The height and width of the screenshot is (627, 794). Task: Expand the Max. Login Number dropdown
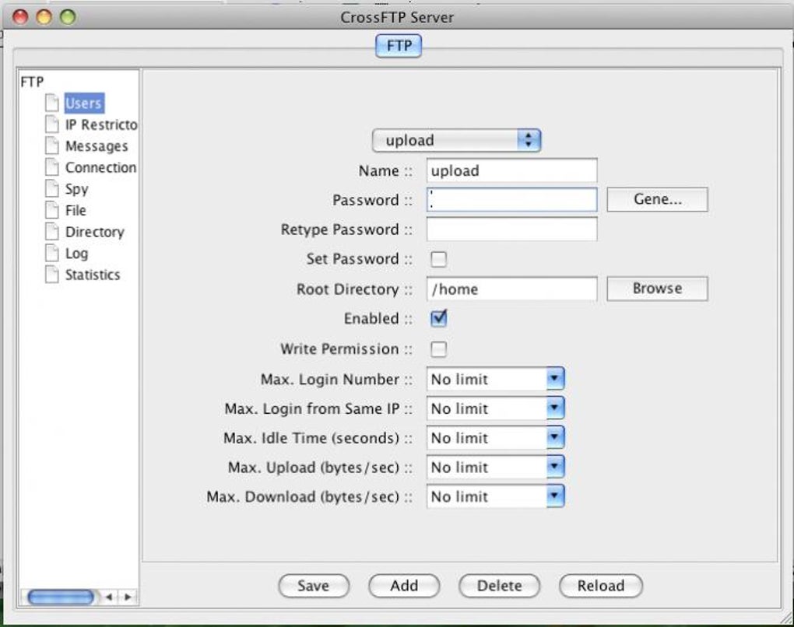(555, 379)
